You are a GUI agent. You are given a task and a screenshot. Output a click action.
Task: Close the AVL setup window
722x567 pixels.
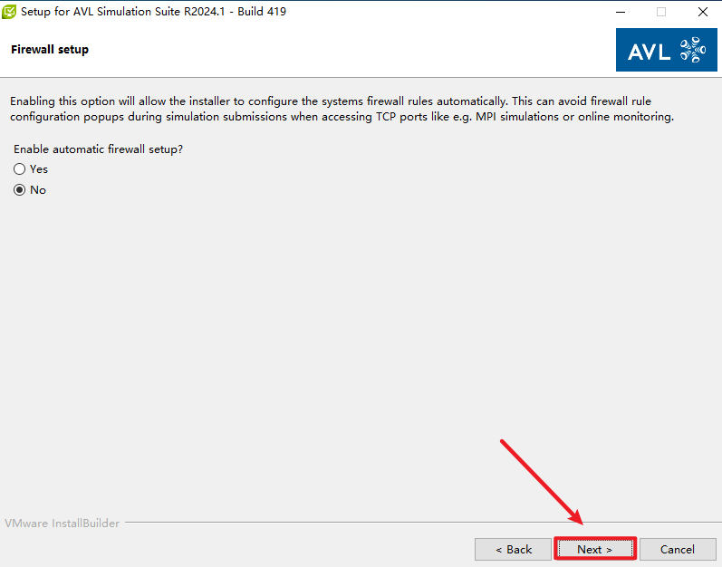[x=703, y=13]
